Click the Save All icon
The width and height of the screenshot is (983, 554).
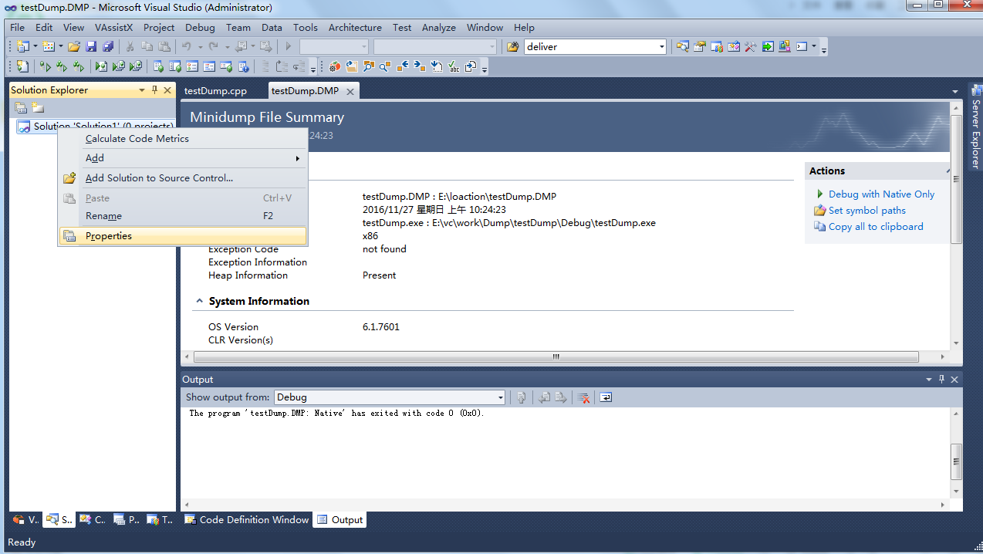pyautogui.click(x=108, y=47)
